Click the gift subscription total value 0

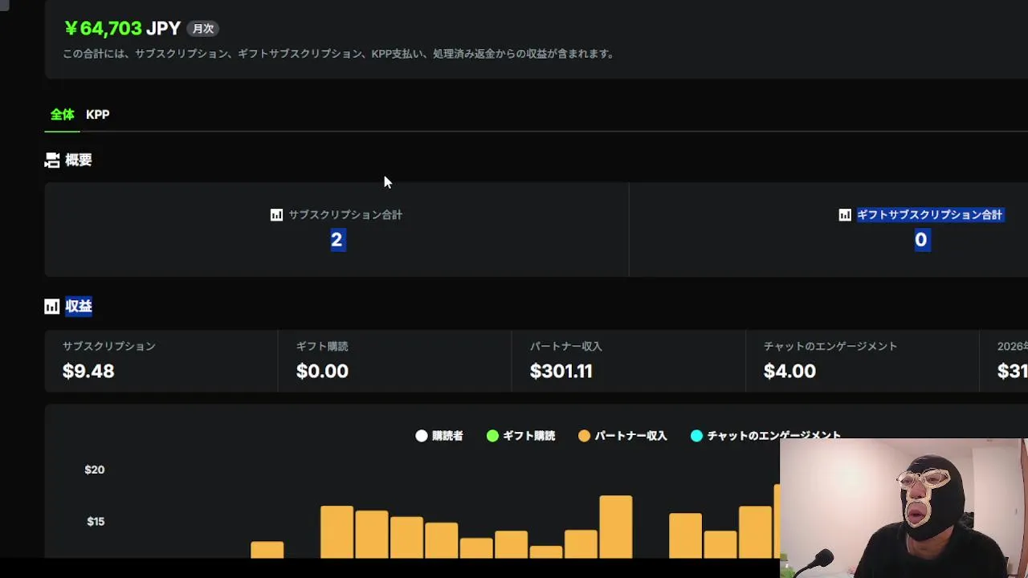(x=921, y=239)
